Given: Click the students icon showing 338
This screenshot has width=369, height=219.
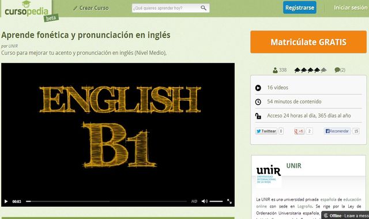Looking at the screenshot, I should tap(275, 70).
